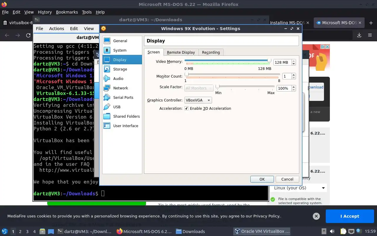
Task: Close the ad with its X icon
Action: tap(327, 47)
